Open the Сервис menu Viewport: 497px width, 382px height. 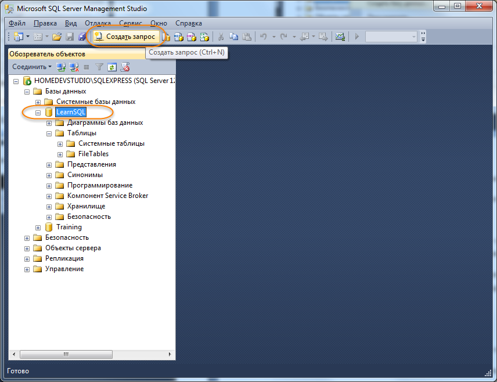click(131, 23)
